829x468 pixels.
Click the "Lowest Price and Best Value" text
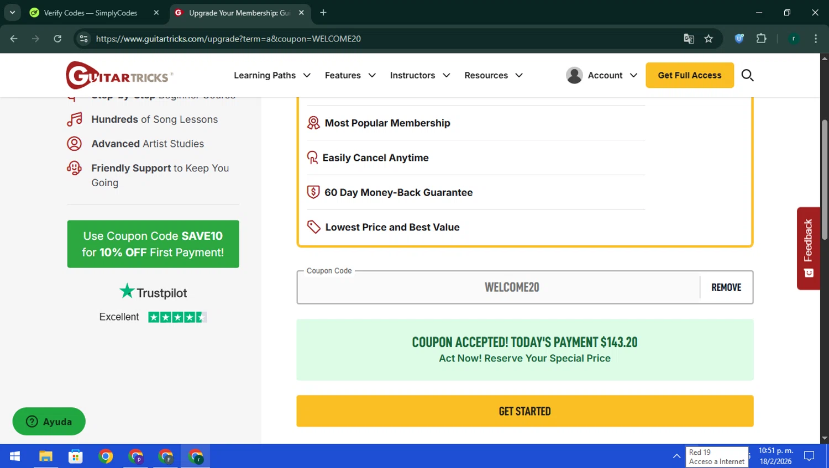click(x=392, y=227)
